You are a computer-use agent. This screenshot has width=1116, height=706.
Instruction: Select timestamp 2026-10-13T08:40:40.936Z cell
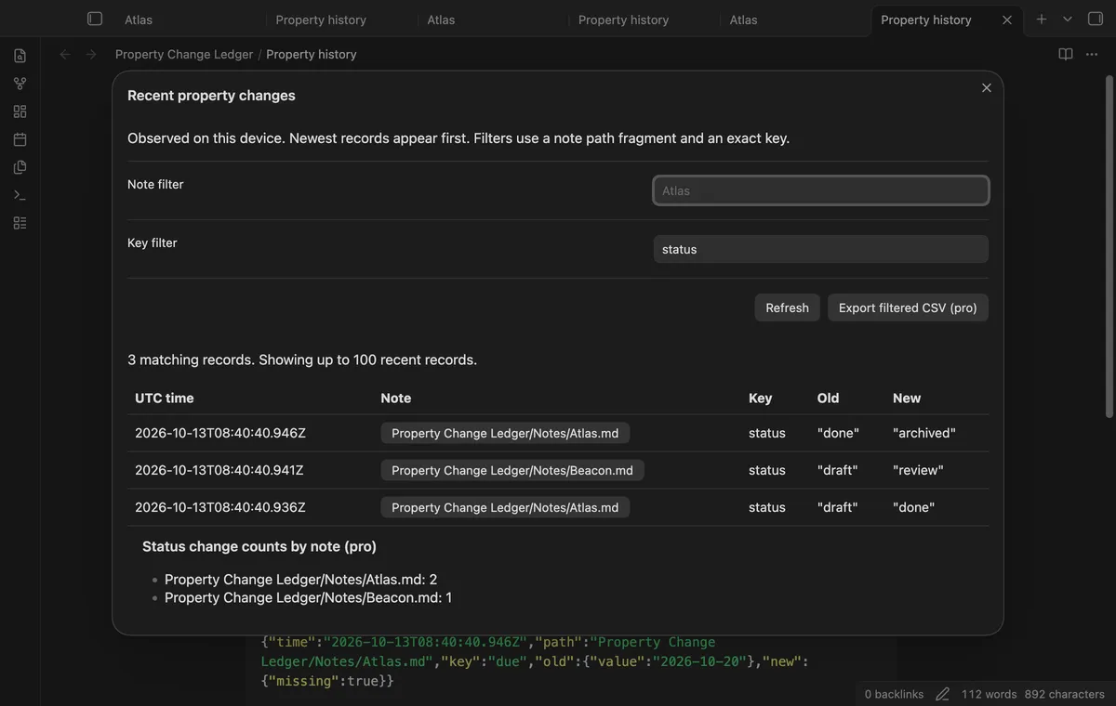click(x=220, y=507)
